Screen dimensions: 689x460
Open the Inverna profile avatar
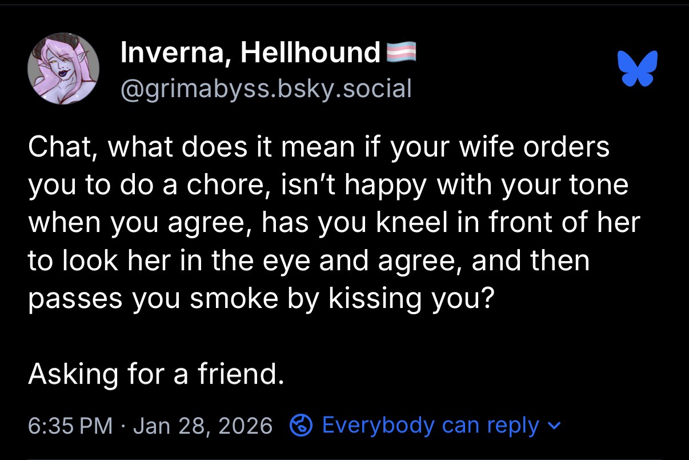pyautogui.click(x=63, y=69)
